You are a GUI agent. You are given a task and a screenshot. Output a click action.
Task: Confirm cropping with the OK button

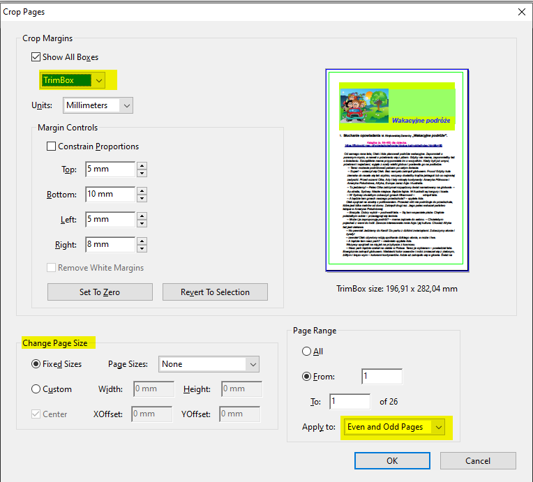click(392, 460)
